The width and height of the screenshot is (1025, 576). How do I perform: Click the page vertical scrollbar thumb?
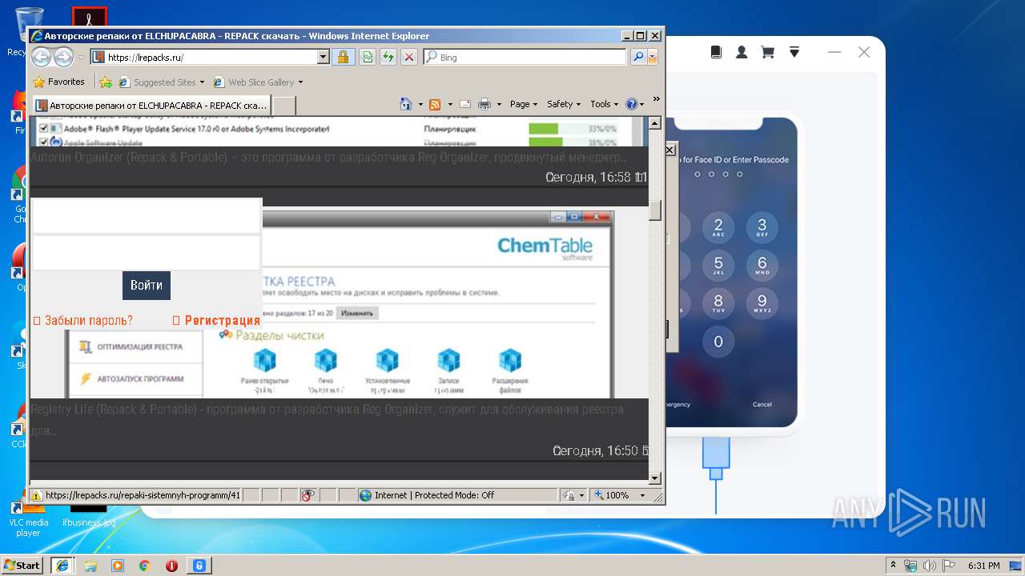[x=655, y=210]
